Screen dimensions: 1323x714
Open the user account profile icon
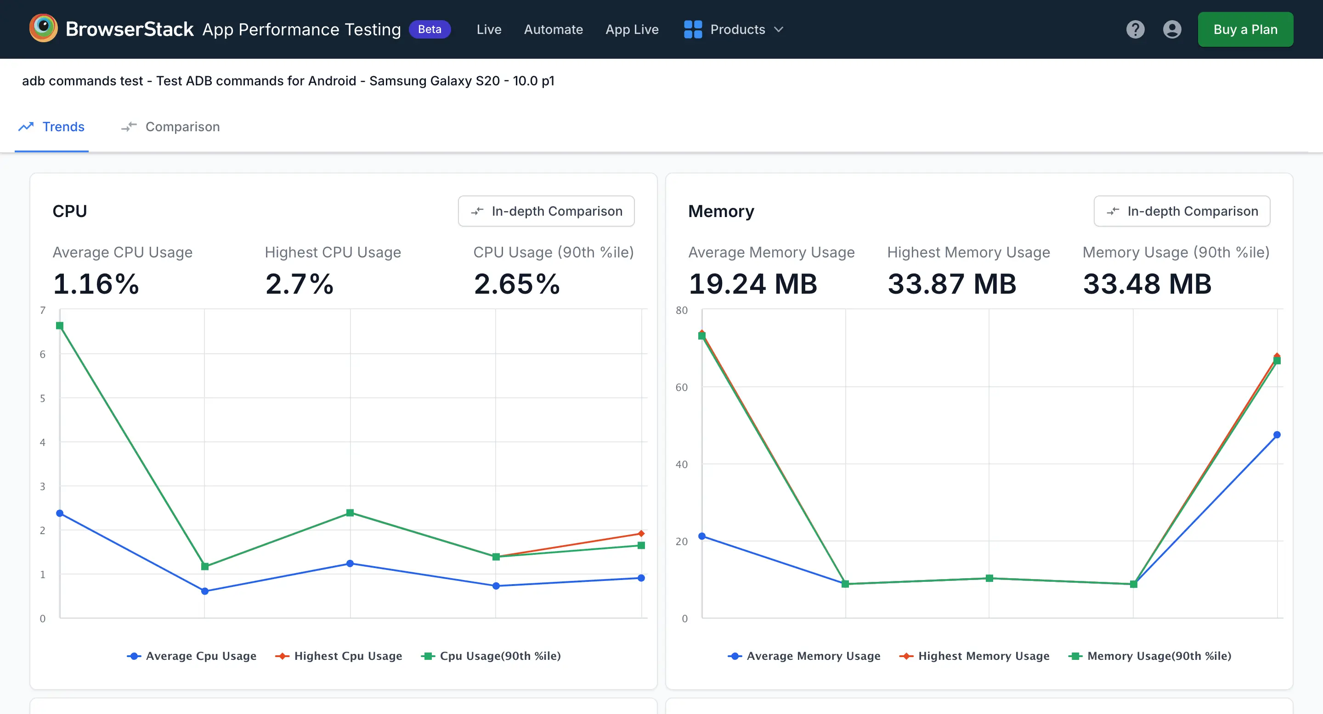(1172, 29)
